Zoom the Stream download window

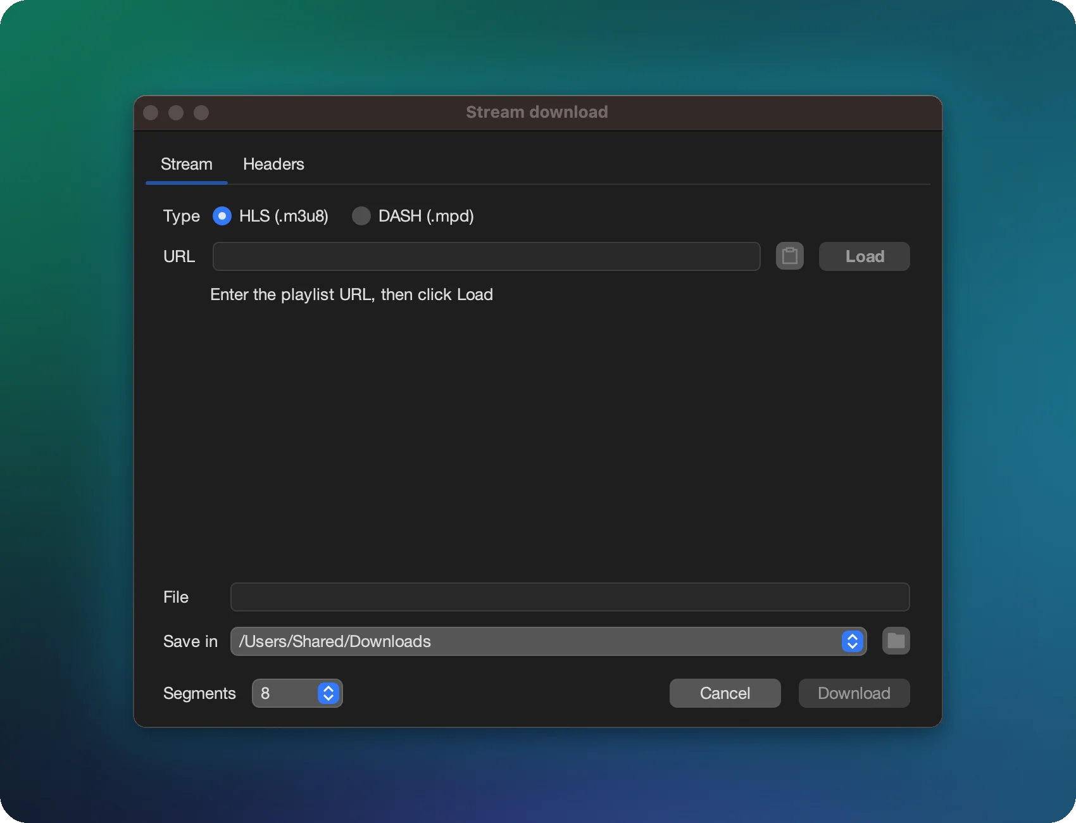coord(201,113)
